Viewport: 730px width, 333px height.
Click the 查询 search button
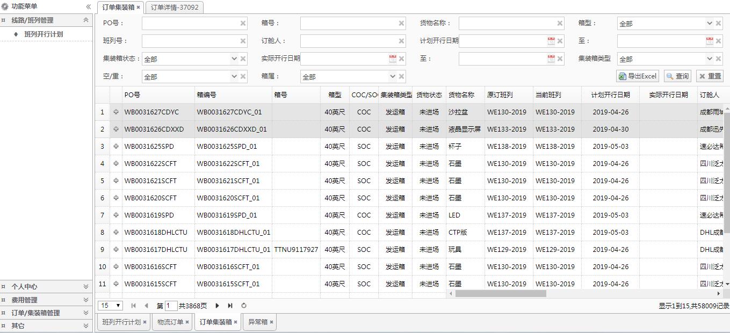tap(677, 76)
